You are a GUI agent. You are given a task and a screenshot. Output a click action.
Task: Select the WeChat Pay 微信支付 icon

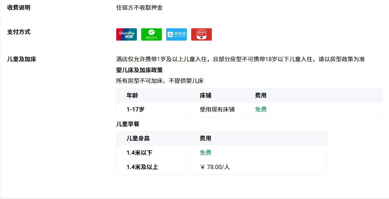[x=151, y=34]
